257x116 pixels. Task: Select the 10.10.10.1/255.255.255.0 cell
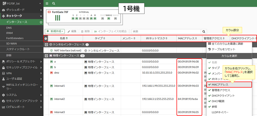tap(157, 73)
